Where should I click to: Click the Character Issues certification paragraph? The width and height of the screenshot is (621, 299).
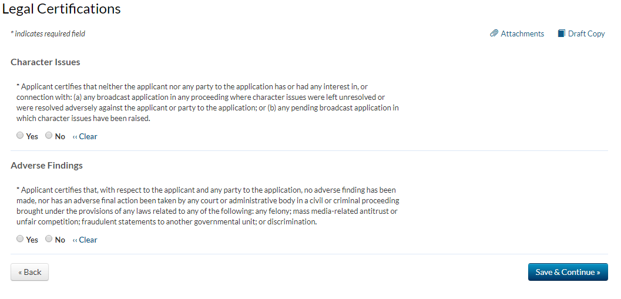point(207,102)
